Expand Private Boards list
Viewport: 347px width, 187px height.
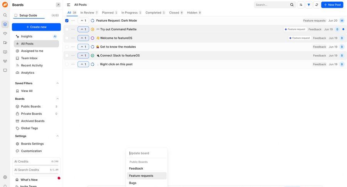click(x=37, y=114)
